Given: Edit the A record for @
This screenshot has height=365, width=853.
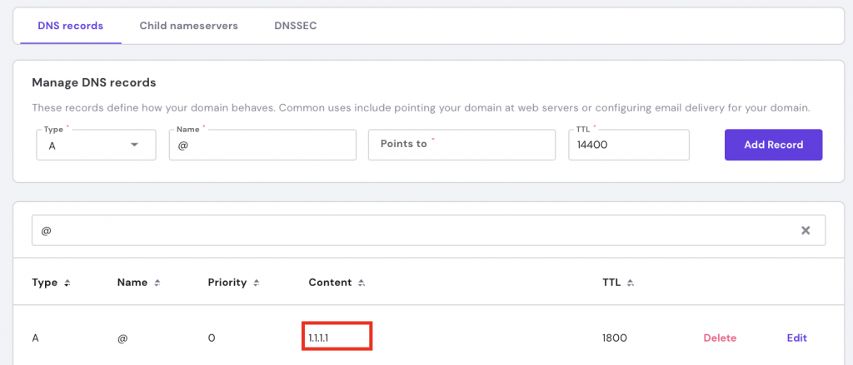Looking at the screenshot, I should (797, 338).
